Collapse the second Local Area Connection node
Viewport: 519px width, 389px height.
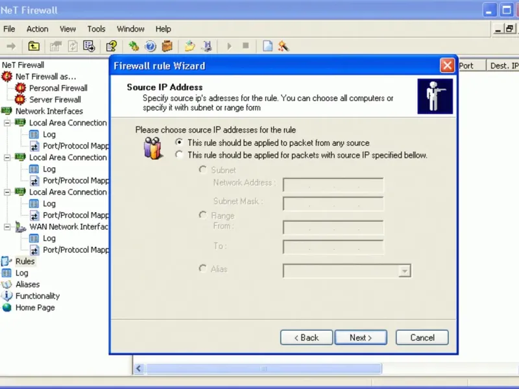pos(7,158)
